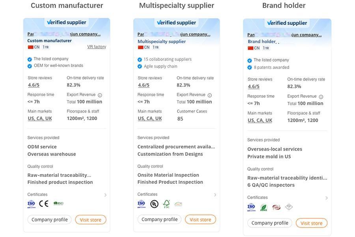355x237 pixels.
Task: Click the UL certificate icon in Multispecialty card
Action: (x=154, y=204)
